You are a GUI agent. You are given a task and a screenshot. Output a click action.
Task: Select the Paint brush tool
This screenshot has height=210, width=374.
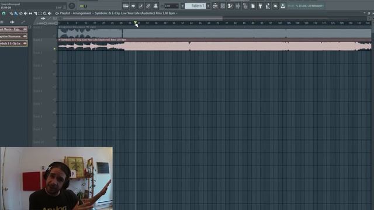click(x=16, y=13)
